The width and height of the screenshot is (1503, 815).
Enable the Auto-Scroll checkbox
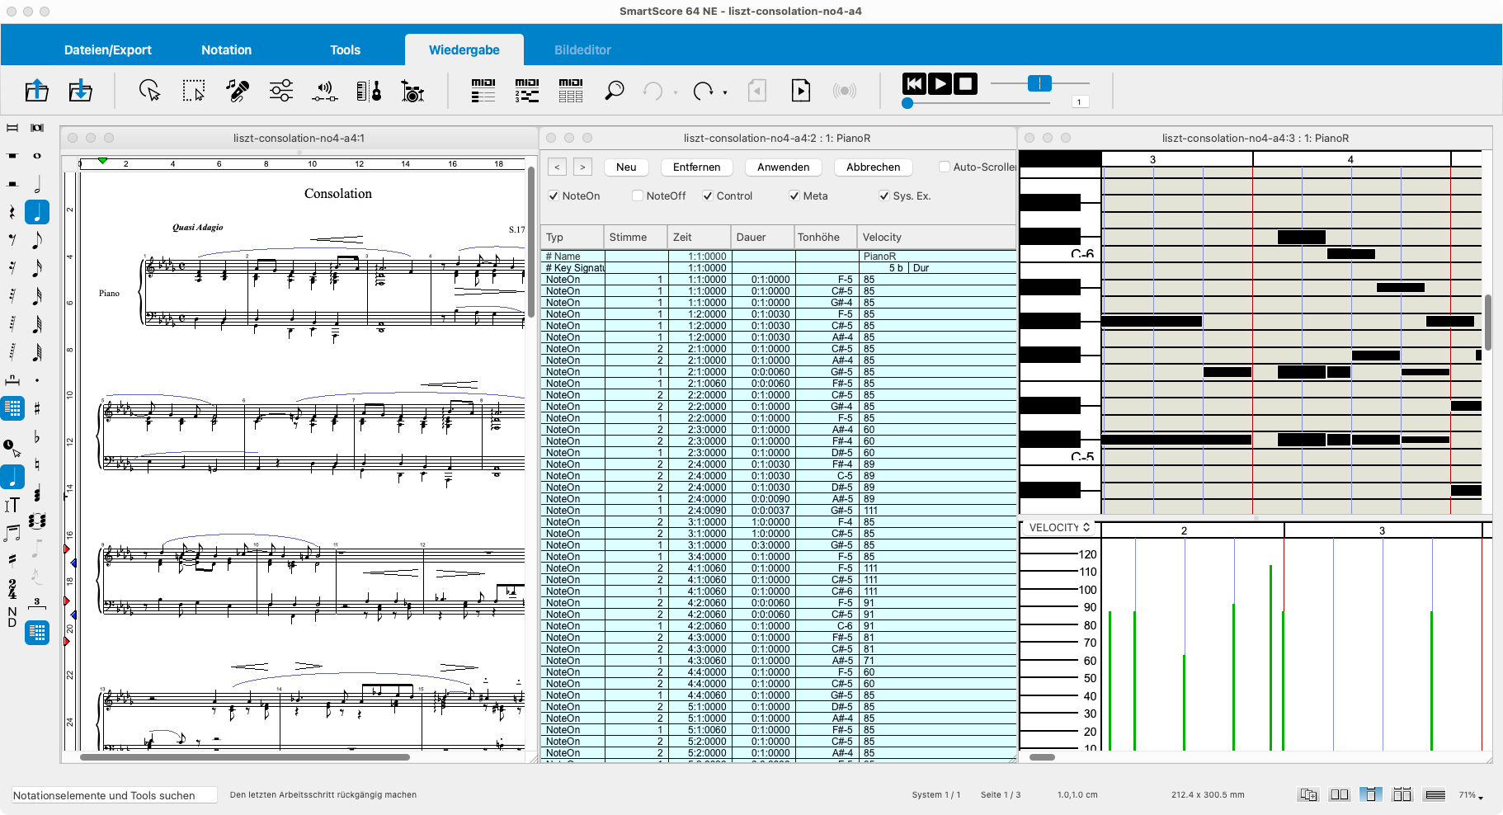pos(945,167)
